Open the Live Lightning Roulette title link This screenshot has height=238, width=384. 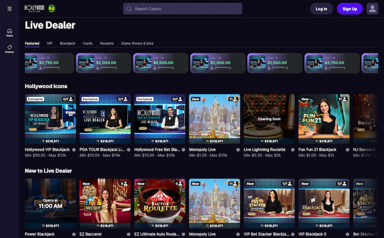[265, 150]
